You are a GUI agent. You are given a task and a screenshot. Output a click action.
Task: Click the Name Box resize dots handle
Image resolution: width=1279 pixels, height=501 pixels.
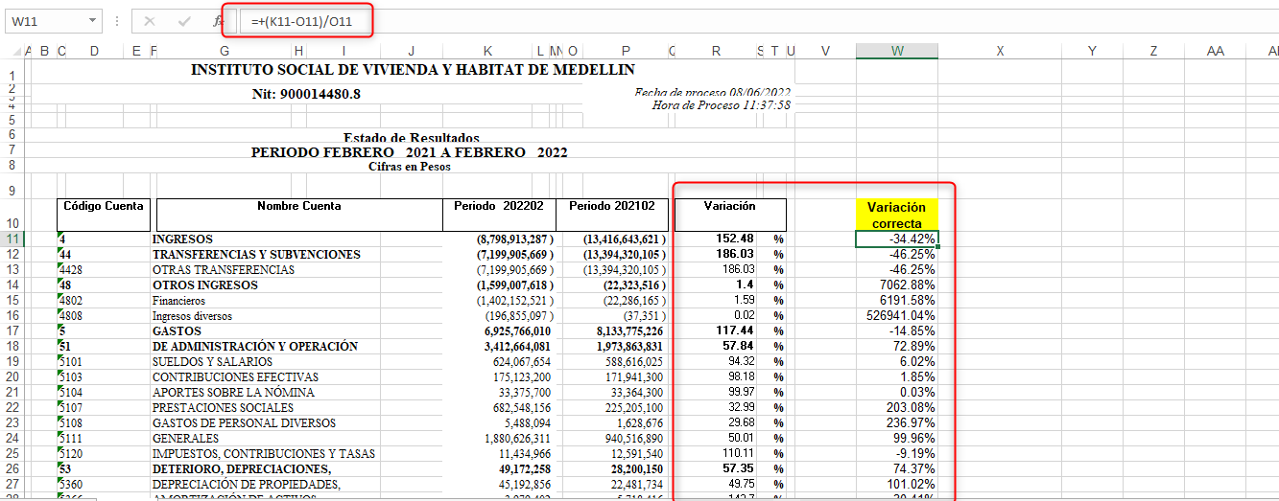pos(117,21)
